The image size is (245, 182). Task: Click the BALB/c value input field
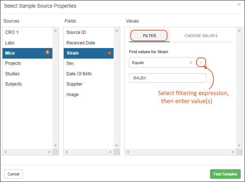click(167, 78)
